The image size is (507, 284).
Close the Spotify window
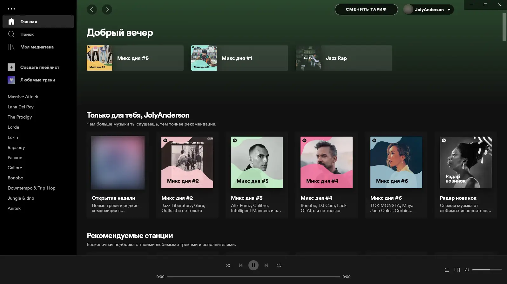tap(500, 5)
